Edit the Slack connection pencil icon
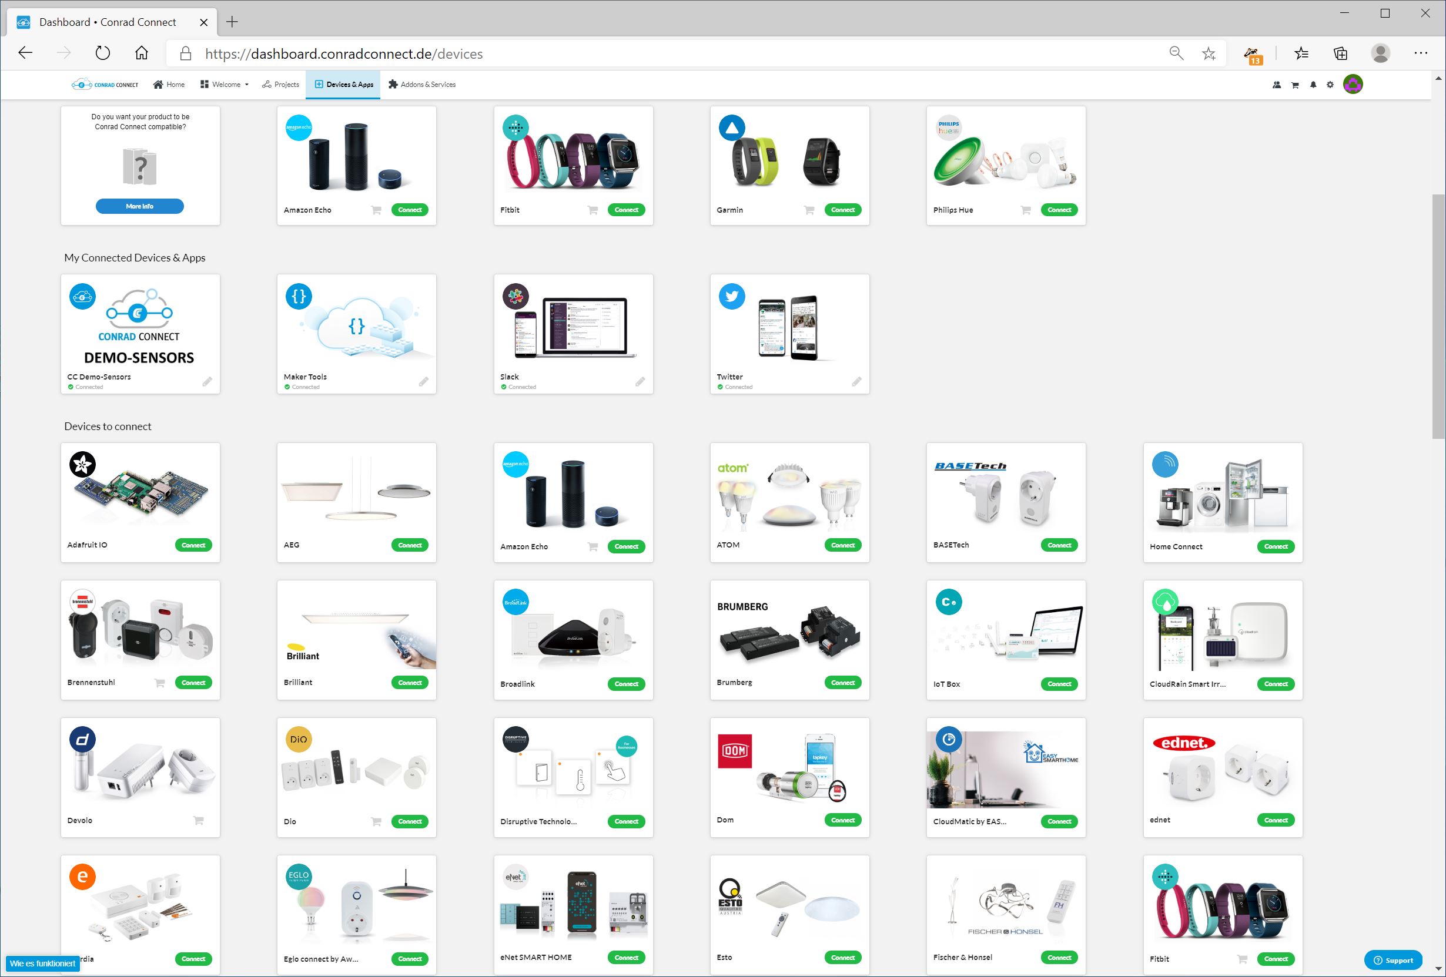 click(x=640, y=381)
